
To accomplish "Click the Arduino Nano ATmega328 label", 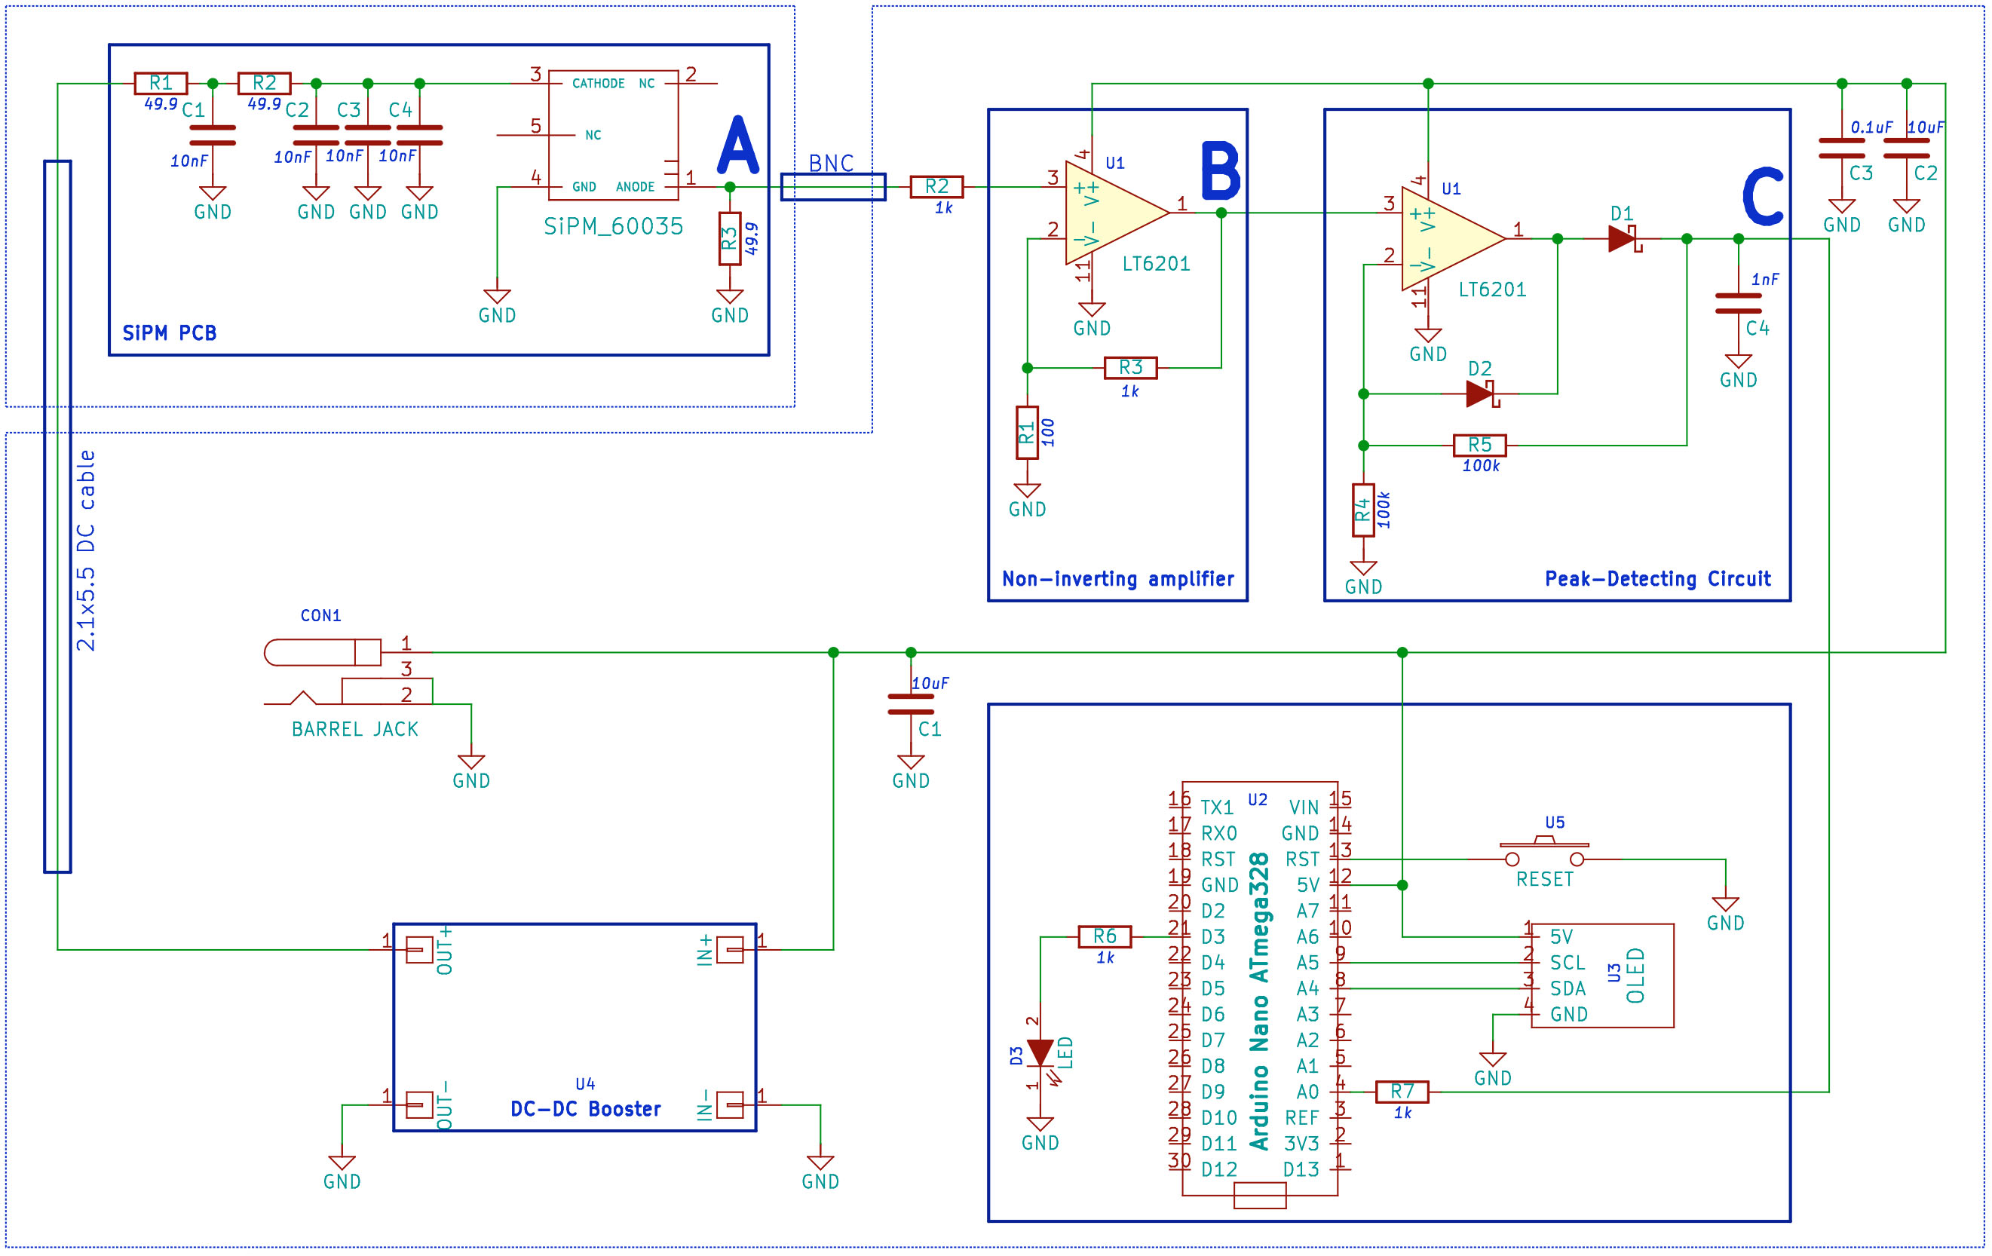I will [1259, 1001].
